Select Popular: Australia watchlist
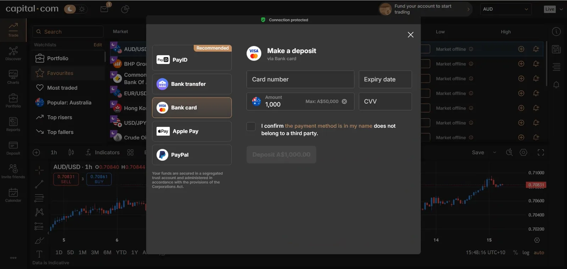Image resolution: width=567 pixels, height=269 pixels. (x=68, y=103)
